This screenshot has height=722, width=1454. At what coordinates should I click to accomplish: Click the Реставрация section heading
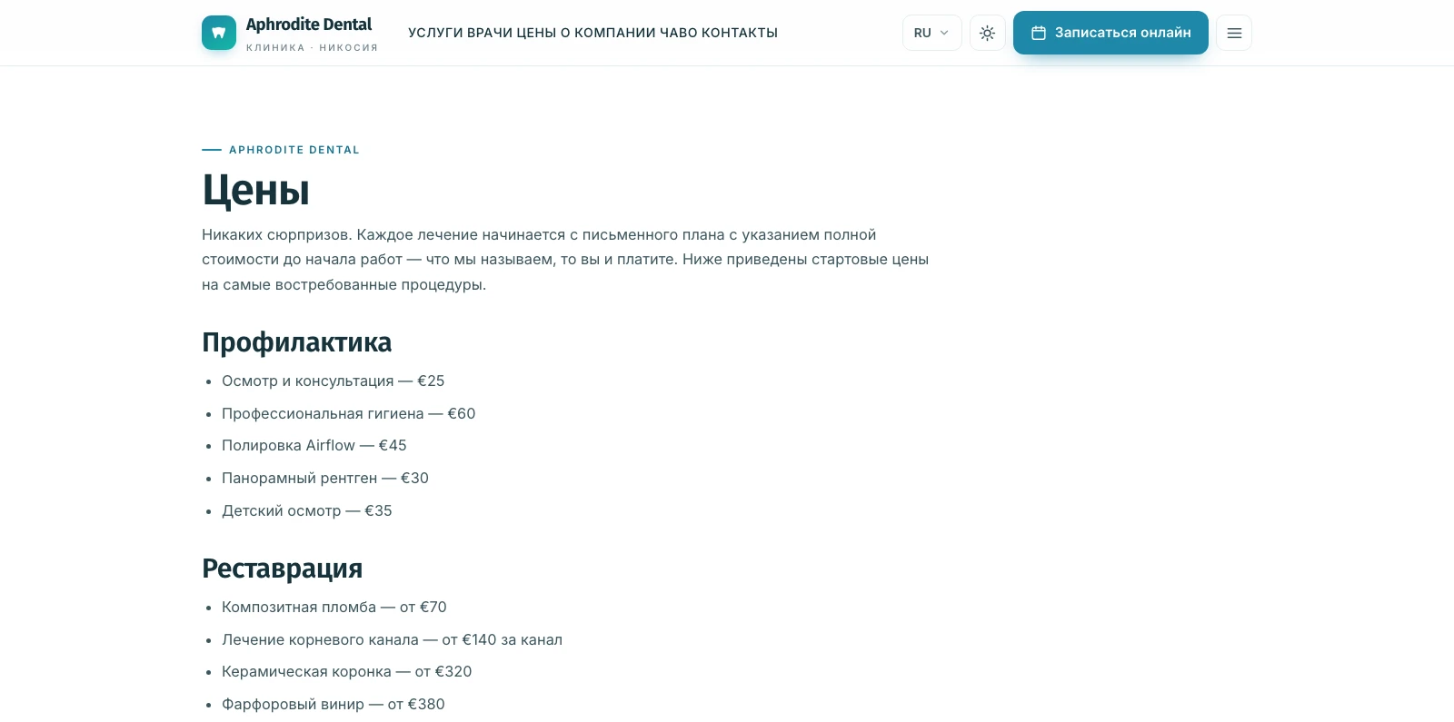click(x=282, y=569)
